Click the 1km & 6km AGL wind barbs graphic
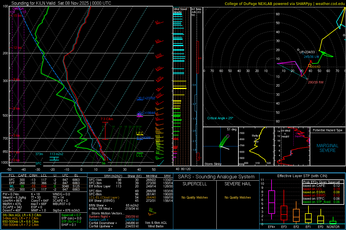The height and width of the screenshot is (230, 346). [x=152, y=212]
